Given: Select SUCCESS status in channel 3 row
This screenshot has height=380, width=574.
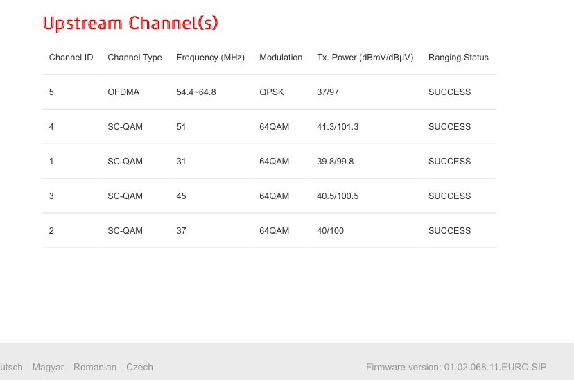Looking at the screenshot, I should click(x=449, y=196).
